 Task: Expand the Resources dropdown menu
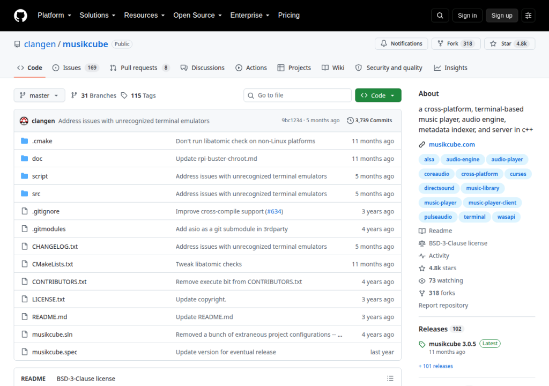pyautogui.click(x=144, y=16)
